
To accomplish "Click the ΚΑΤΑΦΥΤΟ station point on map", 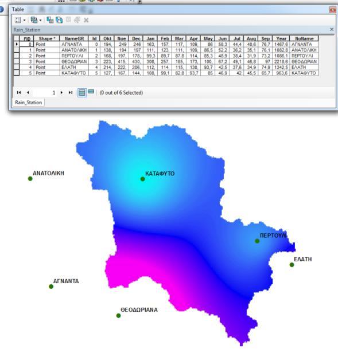I will click(142, 179).
